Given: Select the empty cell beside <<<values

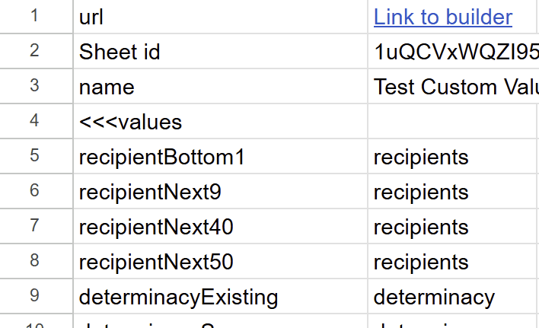Looking at the screenshot, I should [452, 121].
